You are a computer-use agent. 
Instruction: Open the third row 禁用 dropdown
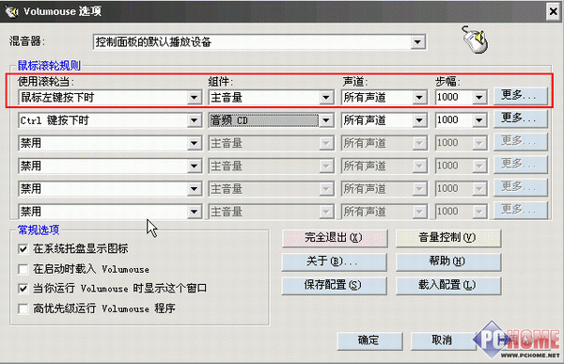pos(195,143)
